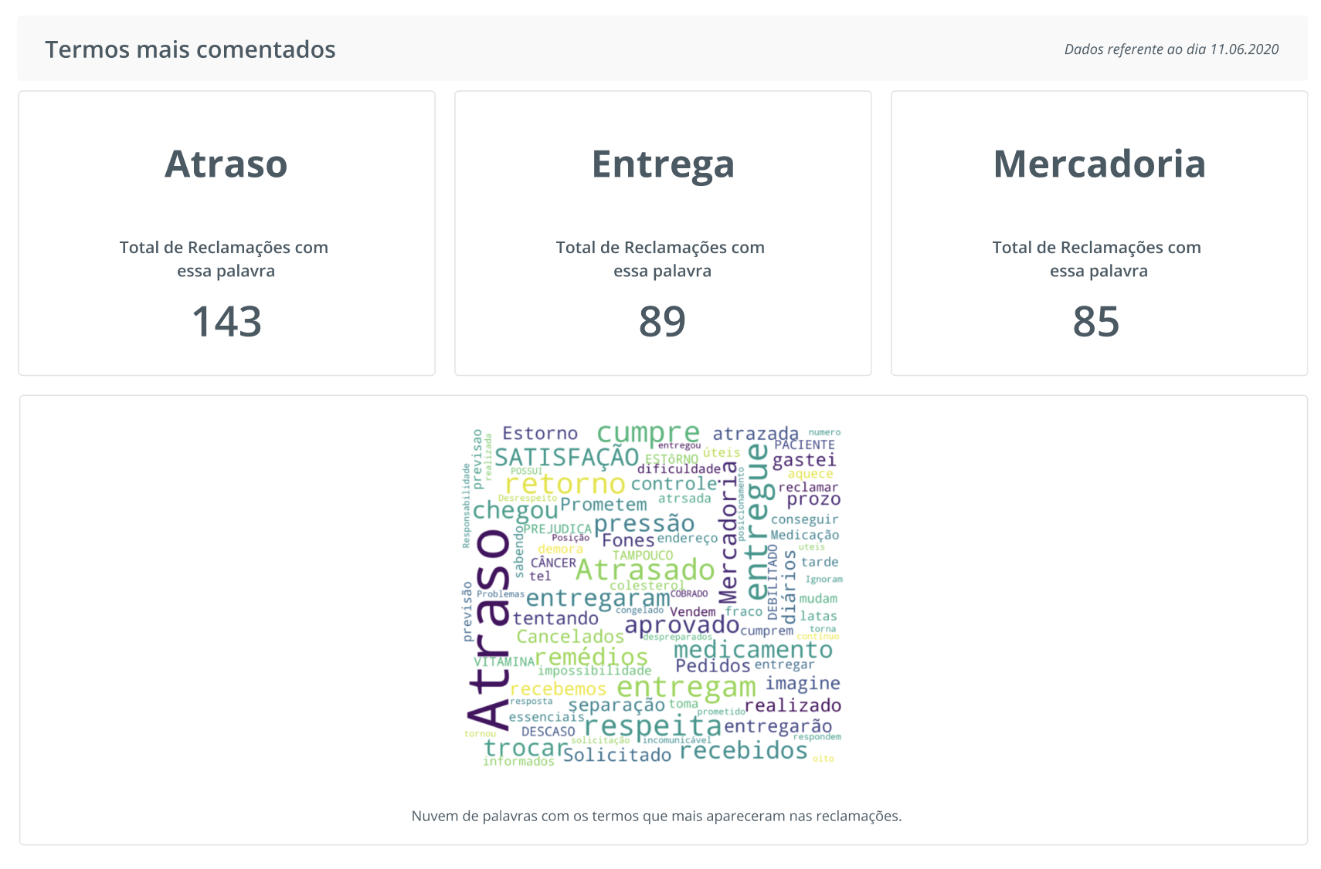Viewport: 1321px width, 869px height.
Task: Click the Termos mais comentados title
Action: (190, 49)
